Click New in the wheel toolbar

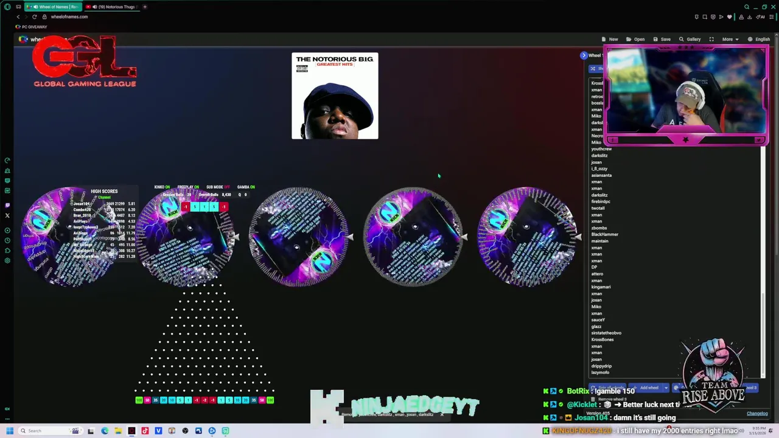point(610,40)
